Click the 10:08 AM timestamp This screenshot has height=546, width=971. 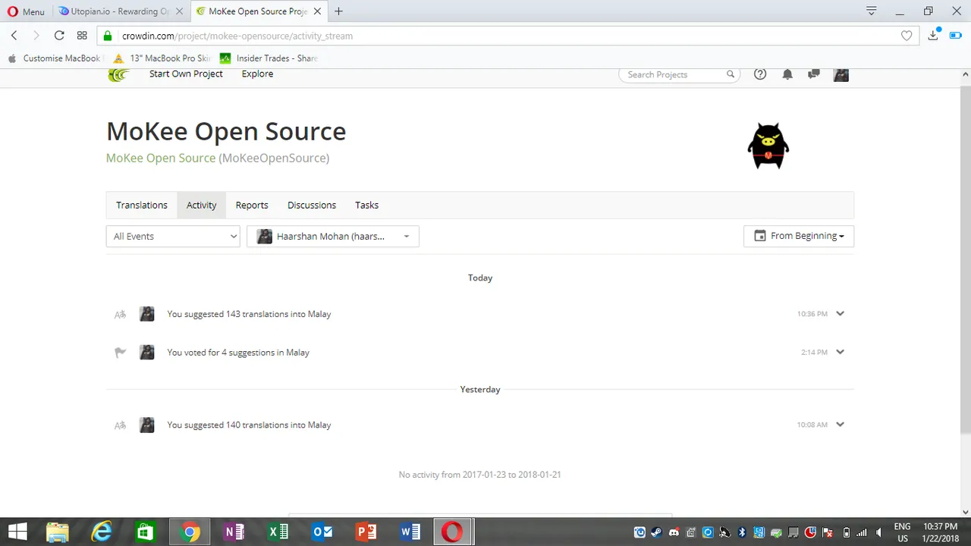pyautogui.click(x=812, y=425)
